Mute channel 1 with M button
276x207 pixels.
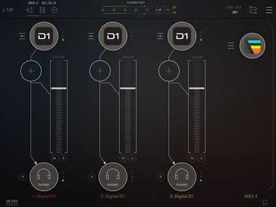pyautogui.click(x=54, y=158)
